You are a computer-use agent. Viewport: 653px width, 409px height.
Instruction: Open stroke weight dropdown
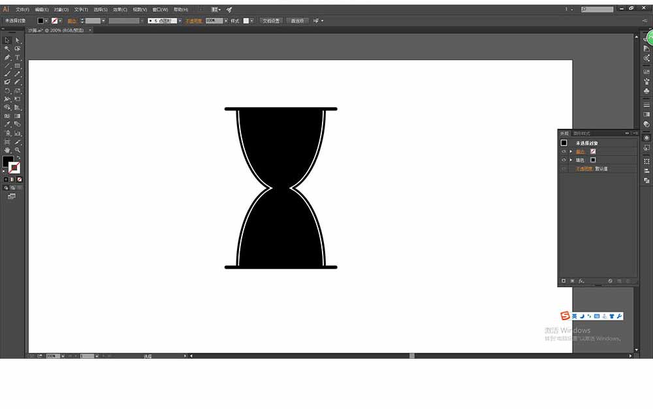(x=103, y=21)
